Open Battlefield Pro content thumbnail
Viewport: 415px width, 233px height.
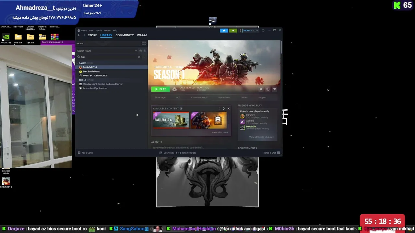209,120
